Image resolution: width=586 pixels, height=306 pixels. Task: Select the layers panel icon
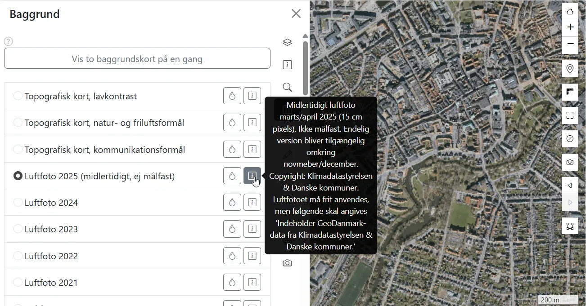[x=287, y=42]
